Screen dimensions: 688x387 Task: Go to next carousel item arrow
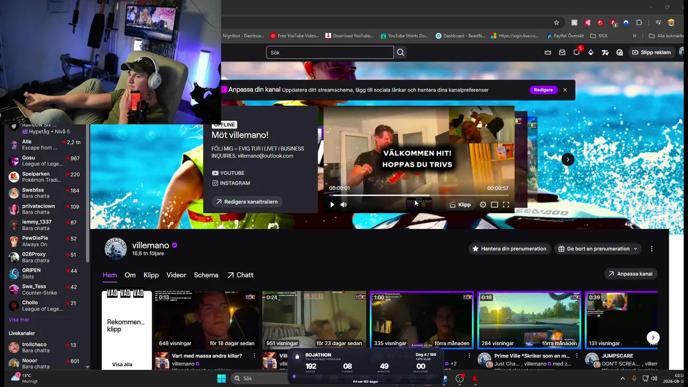(x=568, y=159)
